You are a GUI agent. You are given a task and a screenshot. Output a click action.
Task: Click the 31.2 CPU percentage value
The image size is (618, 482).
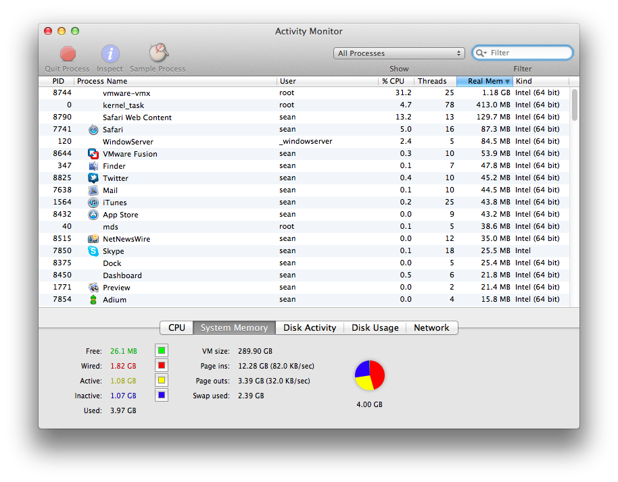pos(403,93)
